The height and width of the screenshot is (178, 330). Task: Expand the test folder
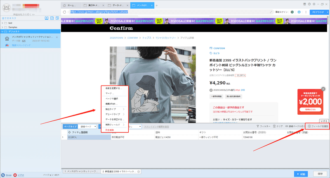[2, 23]
